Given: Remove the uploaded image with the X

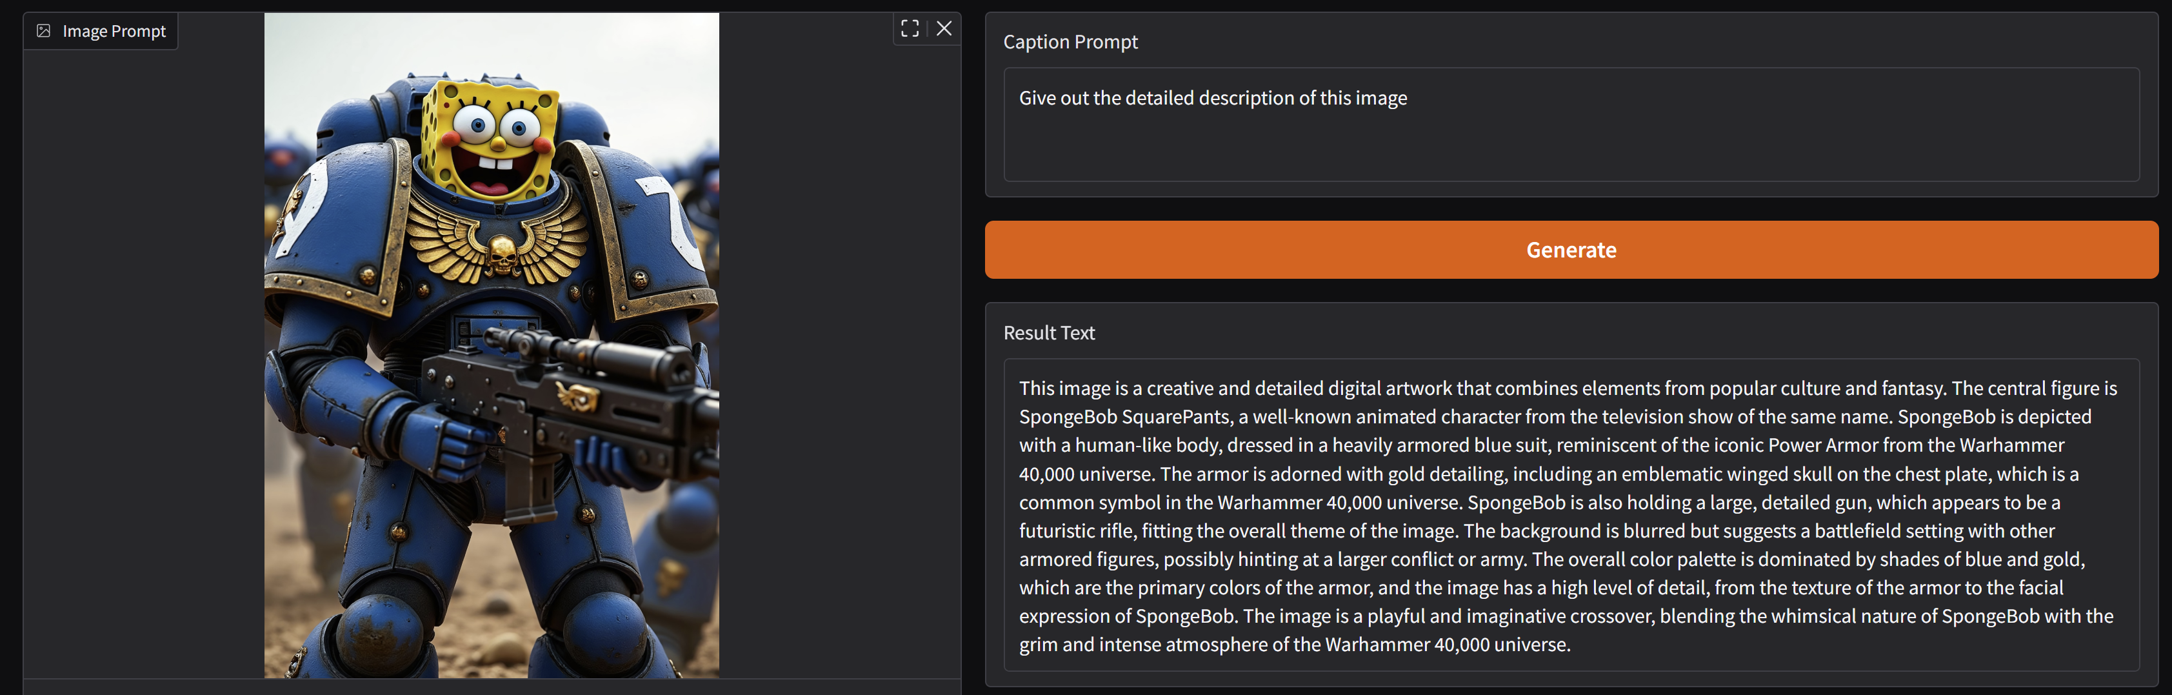Looking at the screenshot, I should (944, 28).
